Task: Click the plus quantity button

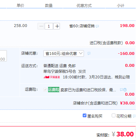Action: (56, 26)
